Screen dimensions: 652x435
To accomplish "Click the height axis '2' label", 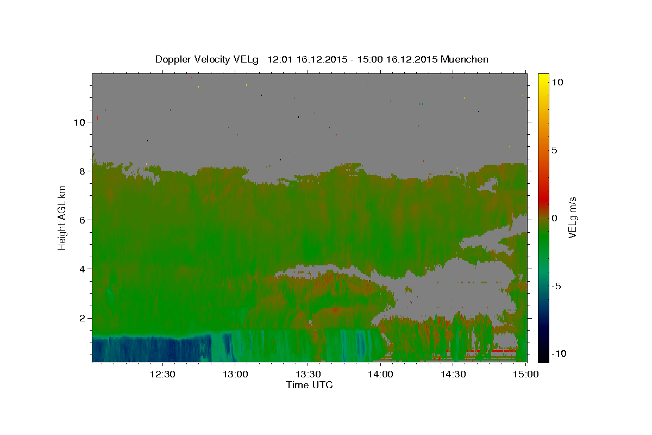I will (84, 318).
